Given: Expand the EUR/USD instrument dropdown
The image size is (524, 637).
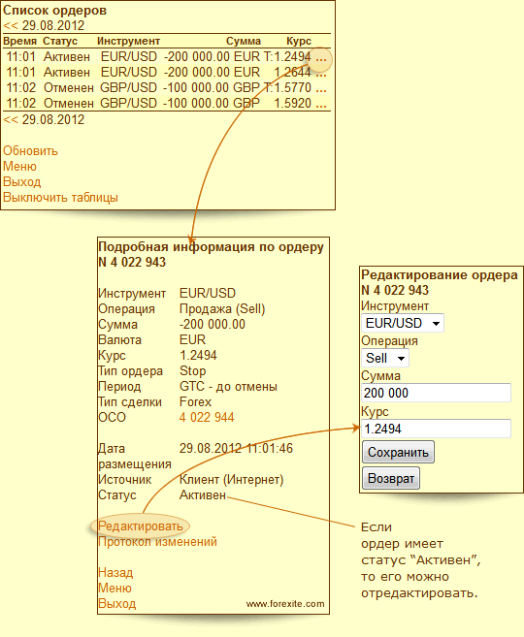Looking at the screenshot, I should tap(403, 324).
